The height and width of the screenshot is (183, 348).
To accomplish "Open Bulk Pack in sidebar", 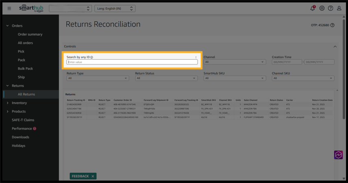I will coord(25,69).
